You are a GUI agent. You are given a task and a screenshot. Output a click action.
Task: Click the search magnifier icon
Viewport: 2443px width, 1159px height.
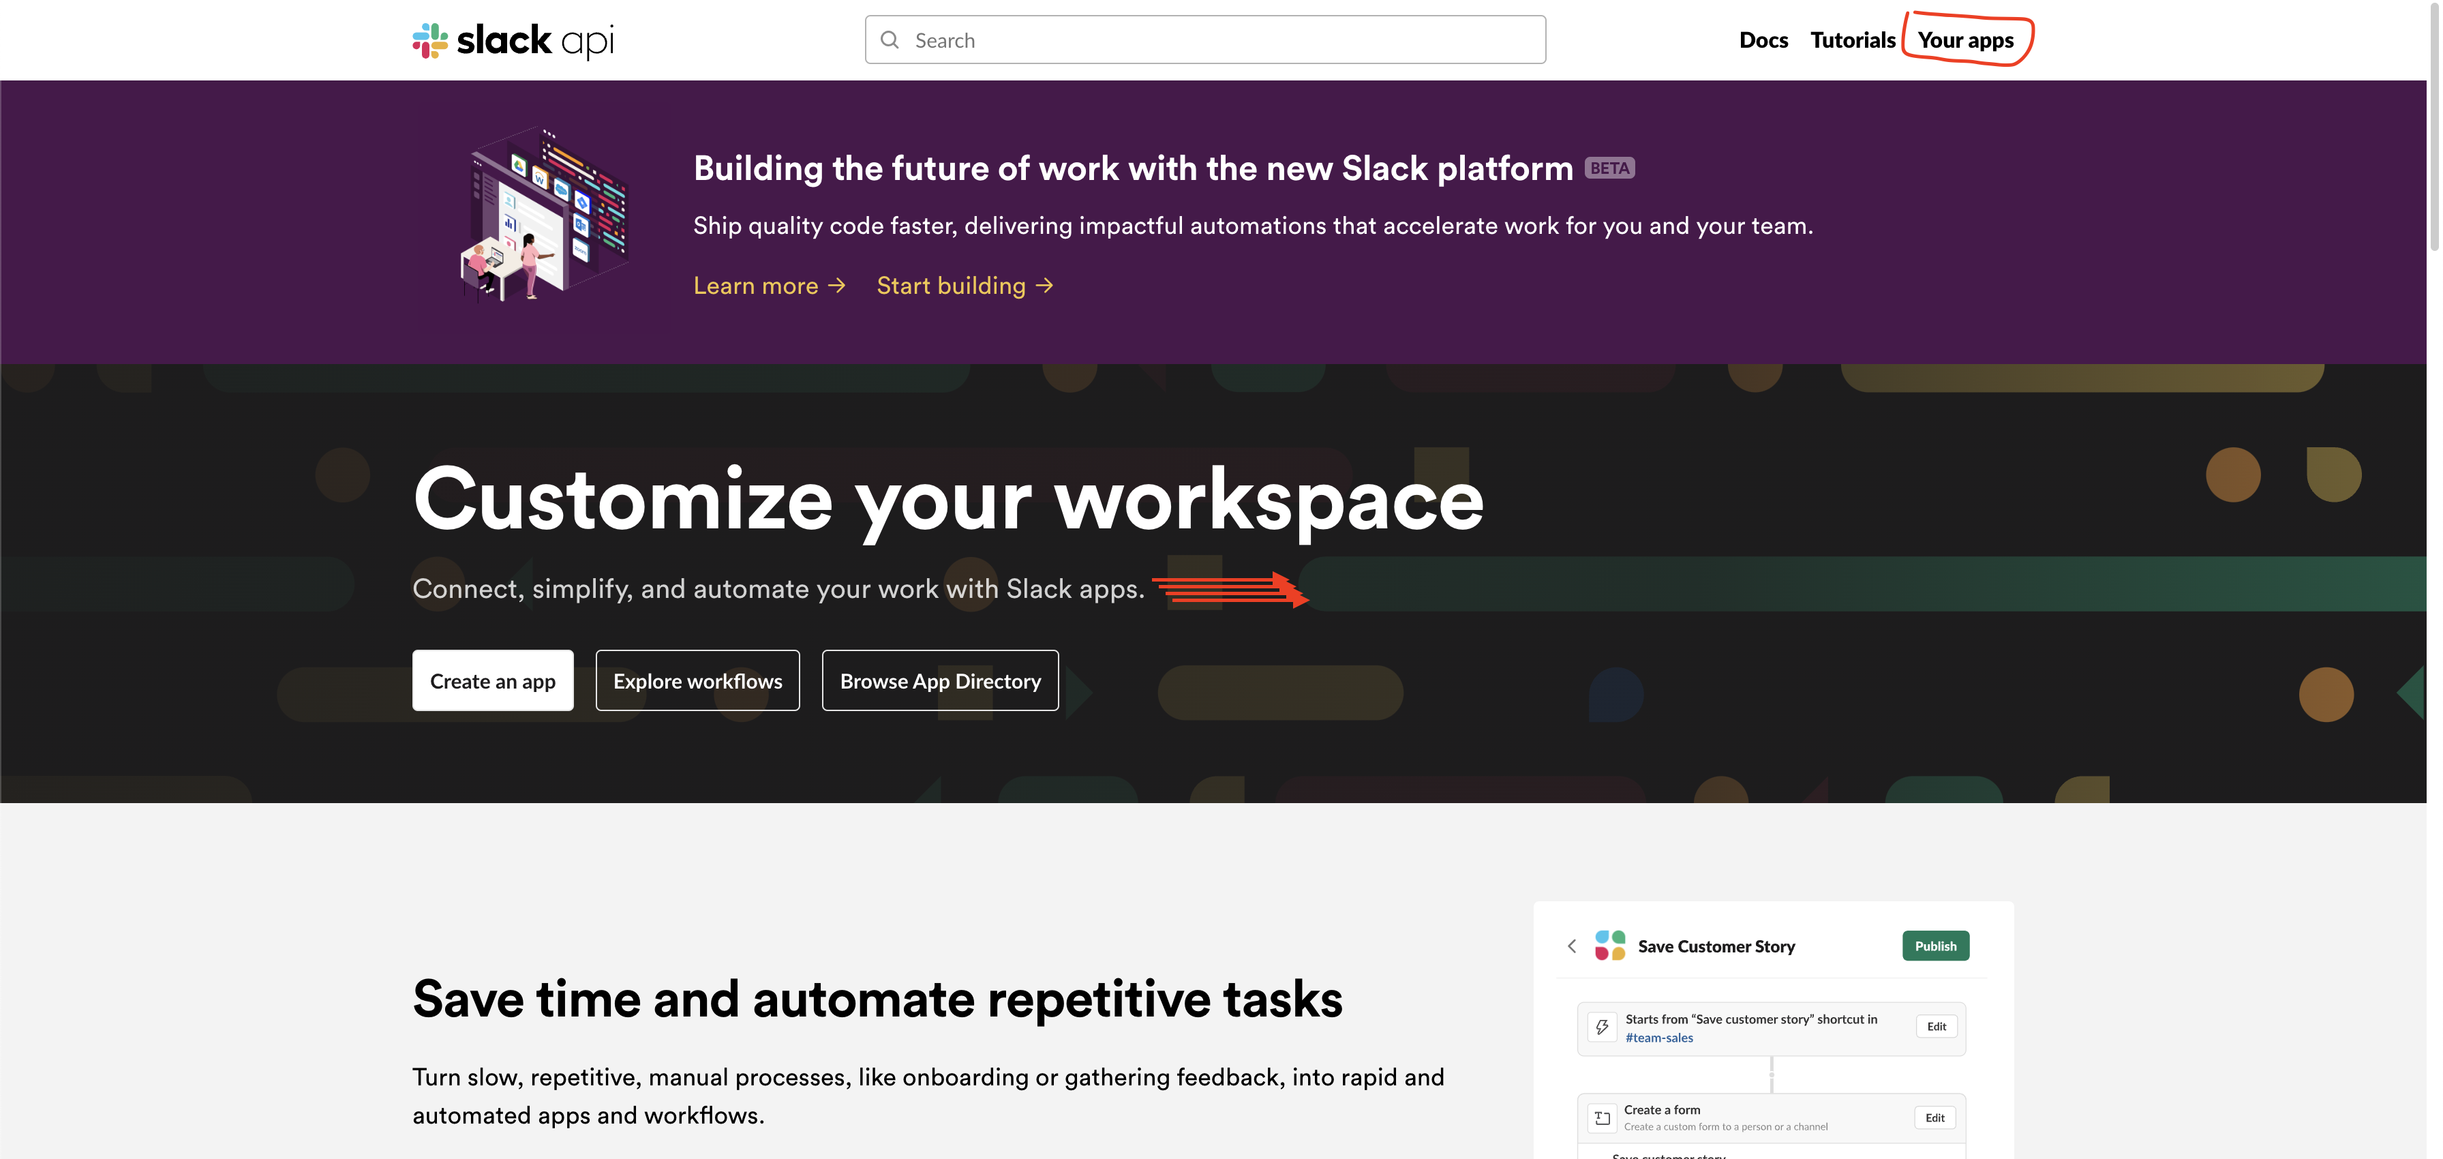(x=890, y=40)
